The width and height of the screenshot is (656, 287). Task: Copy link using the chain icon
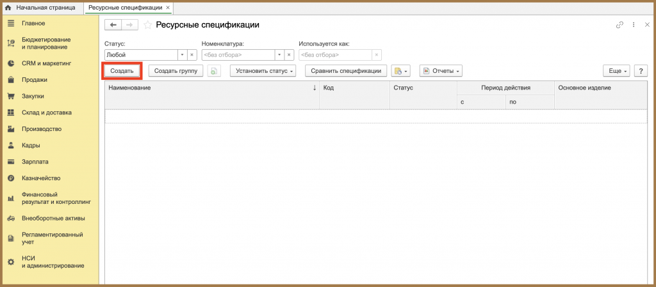(x=619, y=25)
